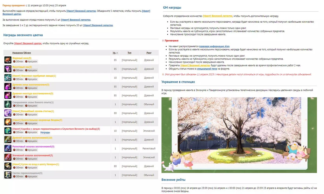Image resolution: width=324 pixels, height=194 pixels.
Task: Sort the table by the Ранг column header
Action: [x=149, y=53]
